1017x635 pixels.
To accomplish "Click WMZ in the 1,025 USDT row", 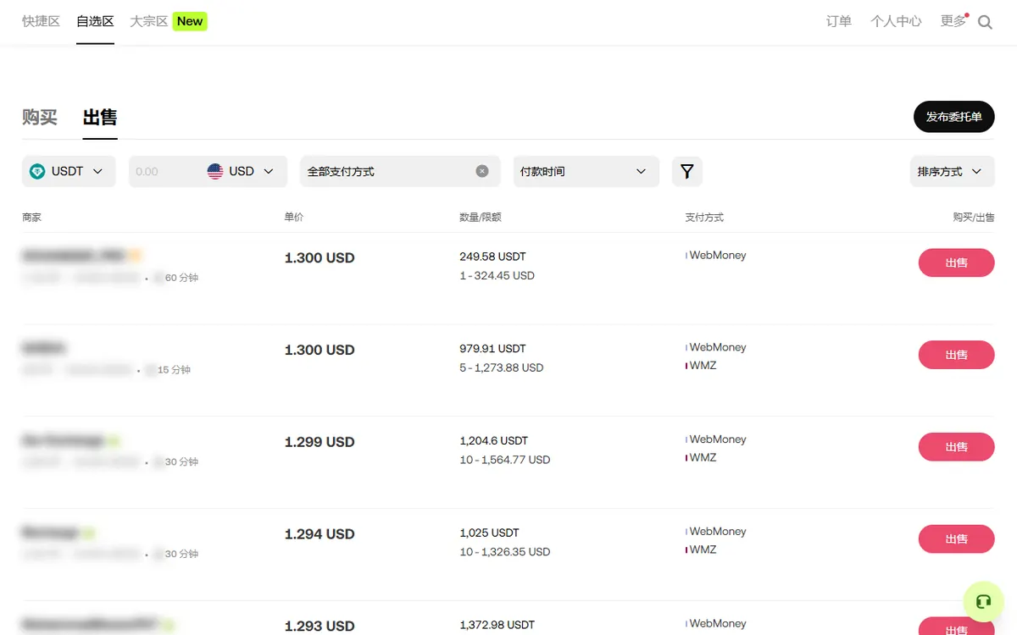I will [703, 550].
